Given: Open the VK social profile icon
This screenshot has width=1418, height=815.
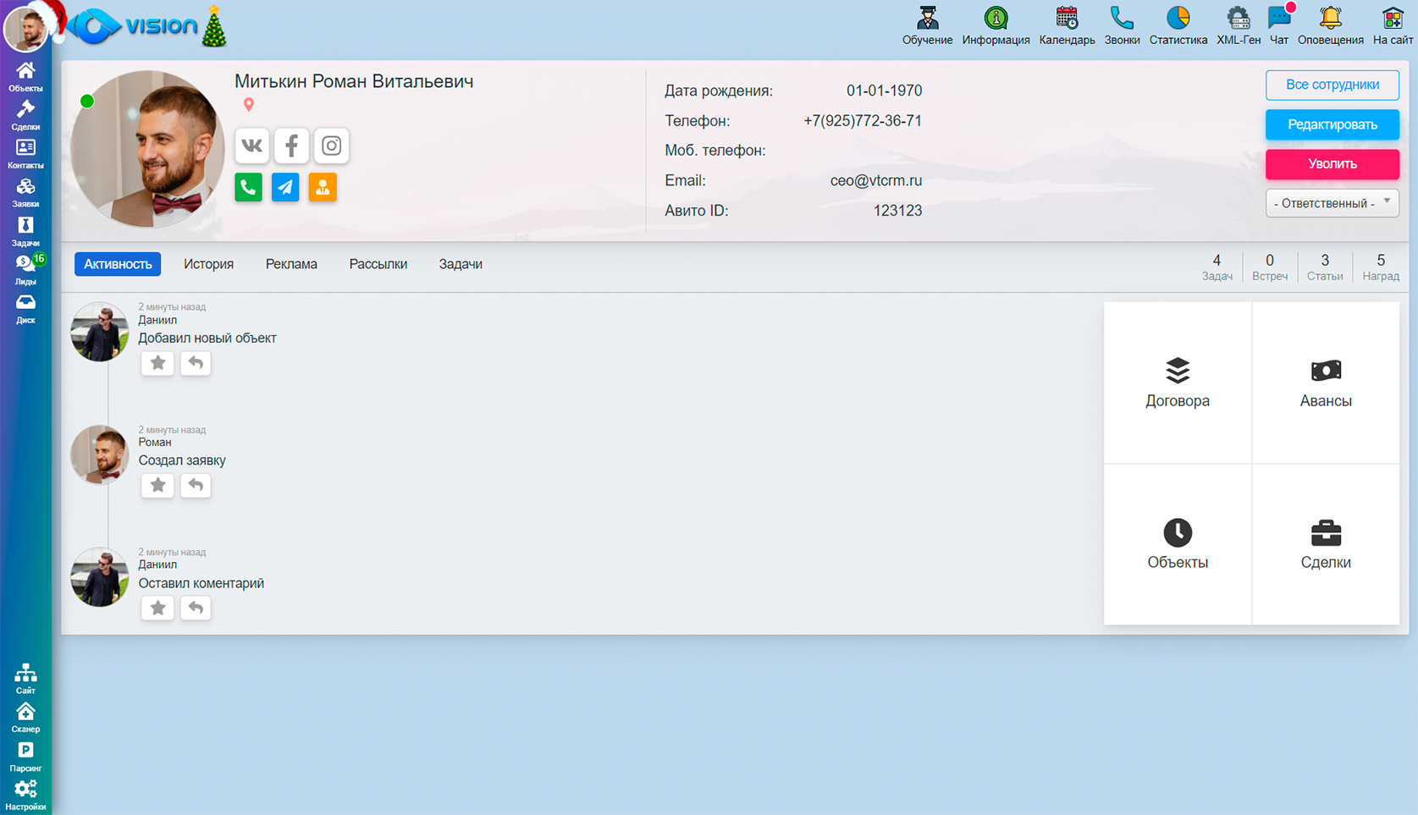Looking at the screenshot, I should point(251,146).
